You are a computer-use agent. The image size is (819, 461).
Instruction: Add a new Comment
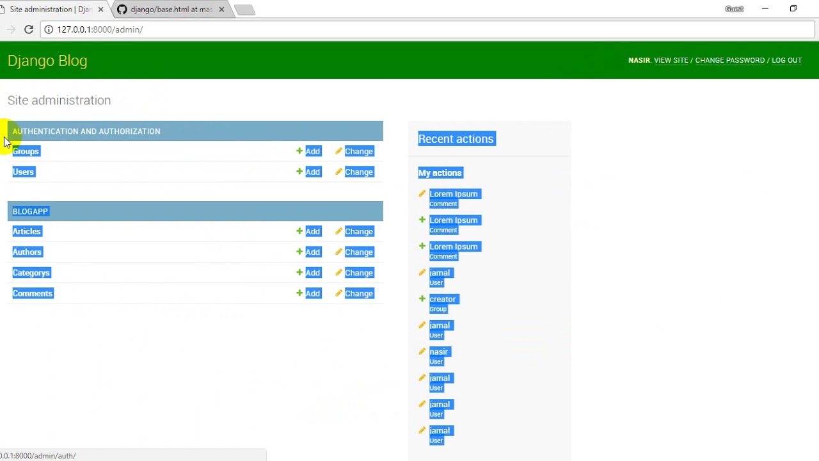pyautogui.click(x=308, y=293)
